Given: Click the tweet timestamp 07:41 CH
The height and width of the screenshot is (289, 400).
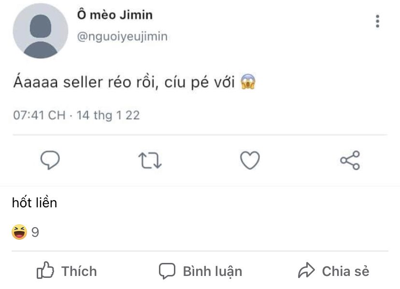Looking at the screenshot, I should pyautogui.click(x=39, y=116).
